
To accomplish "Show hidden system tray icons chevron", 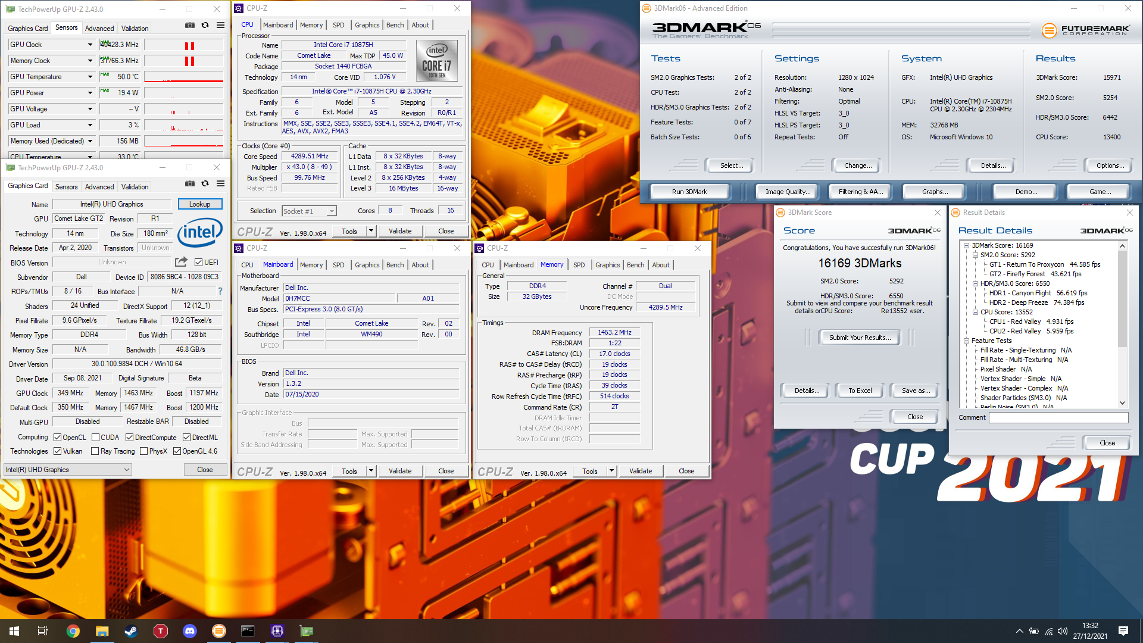I will pyautogui.click(x=1019, y=631).
